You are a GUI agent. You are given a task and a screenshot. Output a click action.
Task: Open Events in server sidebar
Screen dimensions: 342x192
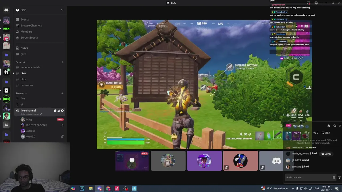(x=40, y=19)
